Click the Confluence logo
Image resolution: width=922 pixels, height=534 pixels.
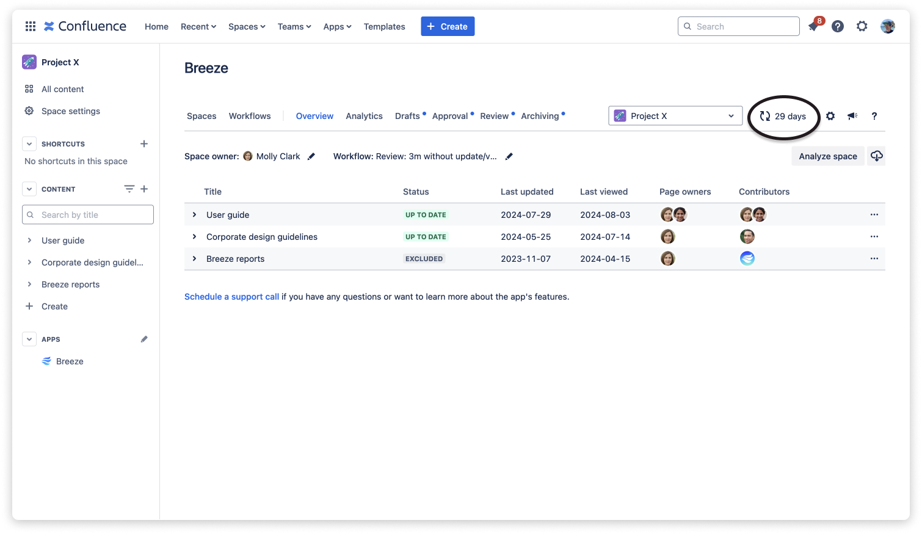point(85,26)
